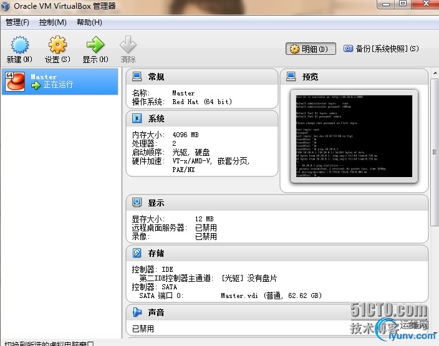Open the 管理(F) menu
439x346 pixels.
click(x=17, y=22)
